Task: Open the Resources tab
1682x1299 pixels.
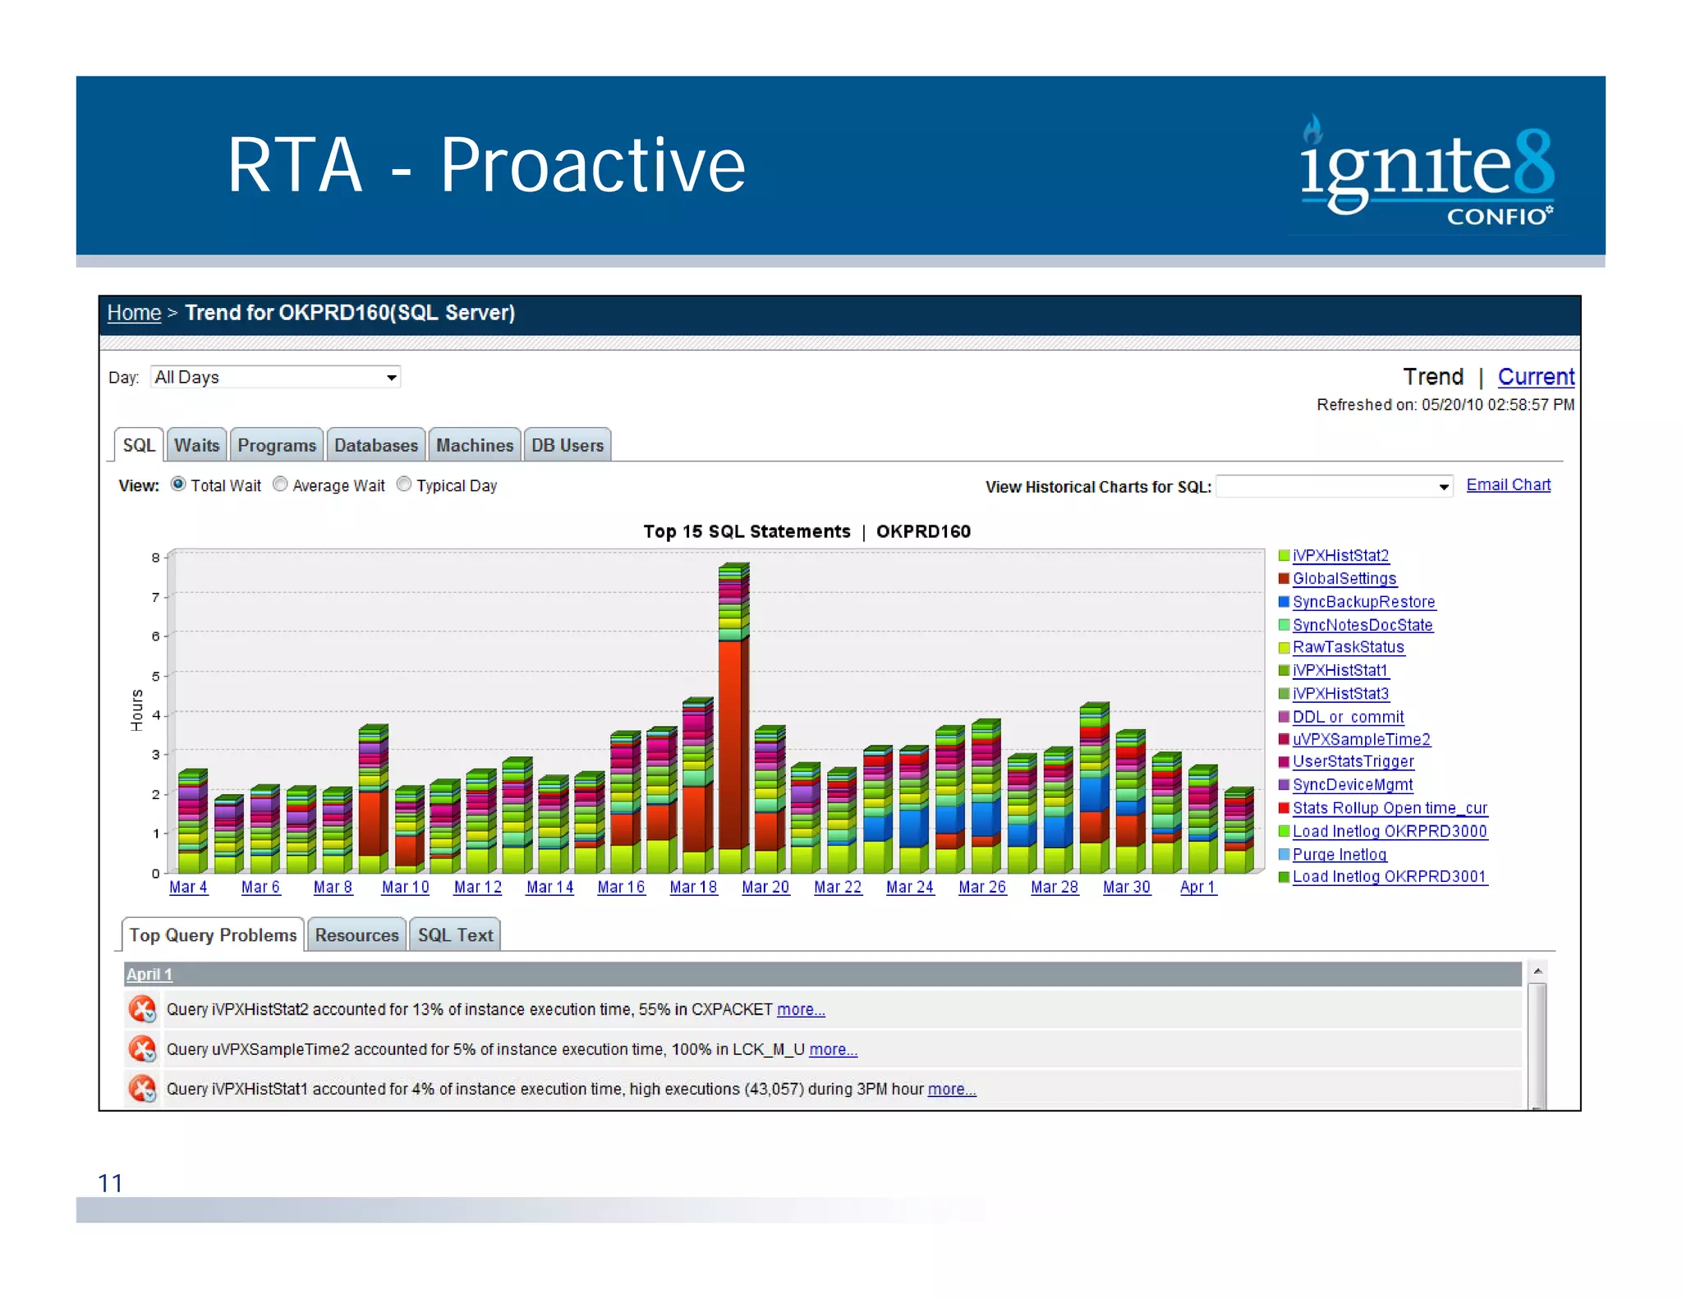Action: [x=356, y=935]
